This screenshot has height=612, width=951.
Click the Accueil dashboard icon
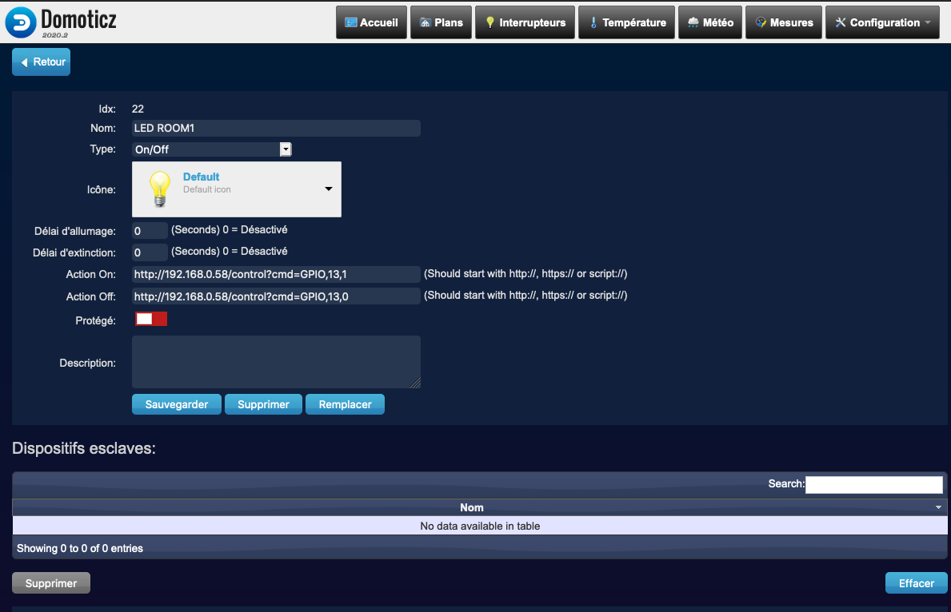(x=350, y=22)
